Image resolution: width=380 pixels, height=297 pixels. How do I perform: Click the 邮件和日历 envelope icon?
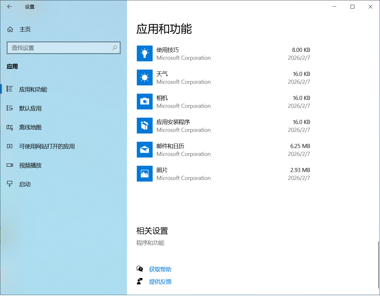145,150
